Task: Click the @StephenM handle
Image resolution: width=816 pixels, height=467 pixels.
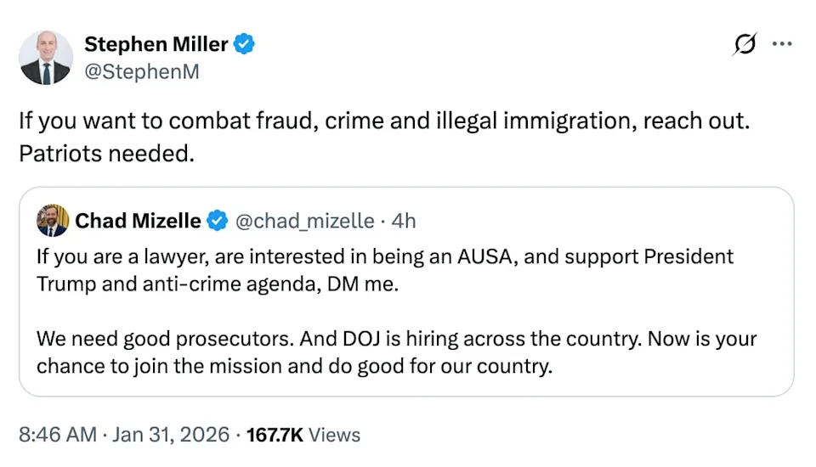Action: click(x=141, y=71)
